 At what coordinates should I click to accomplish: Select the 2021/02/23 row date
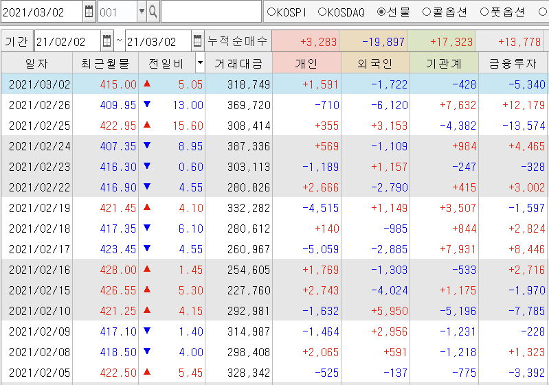pos(40,167)
